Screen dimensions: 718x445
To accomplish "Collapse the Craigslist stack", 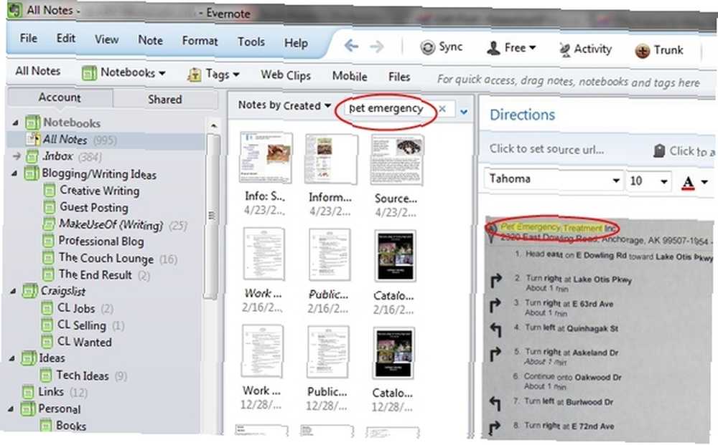I will click(x=13, y=291).
